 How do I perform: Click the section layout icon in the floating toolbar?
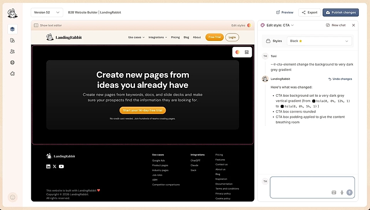pos(247,52)
